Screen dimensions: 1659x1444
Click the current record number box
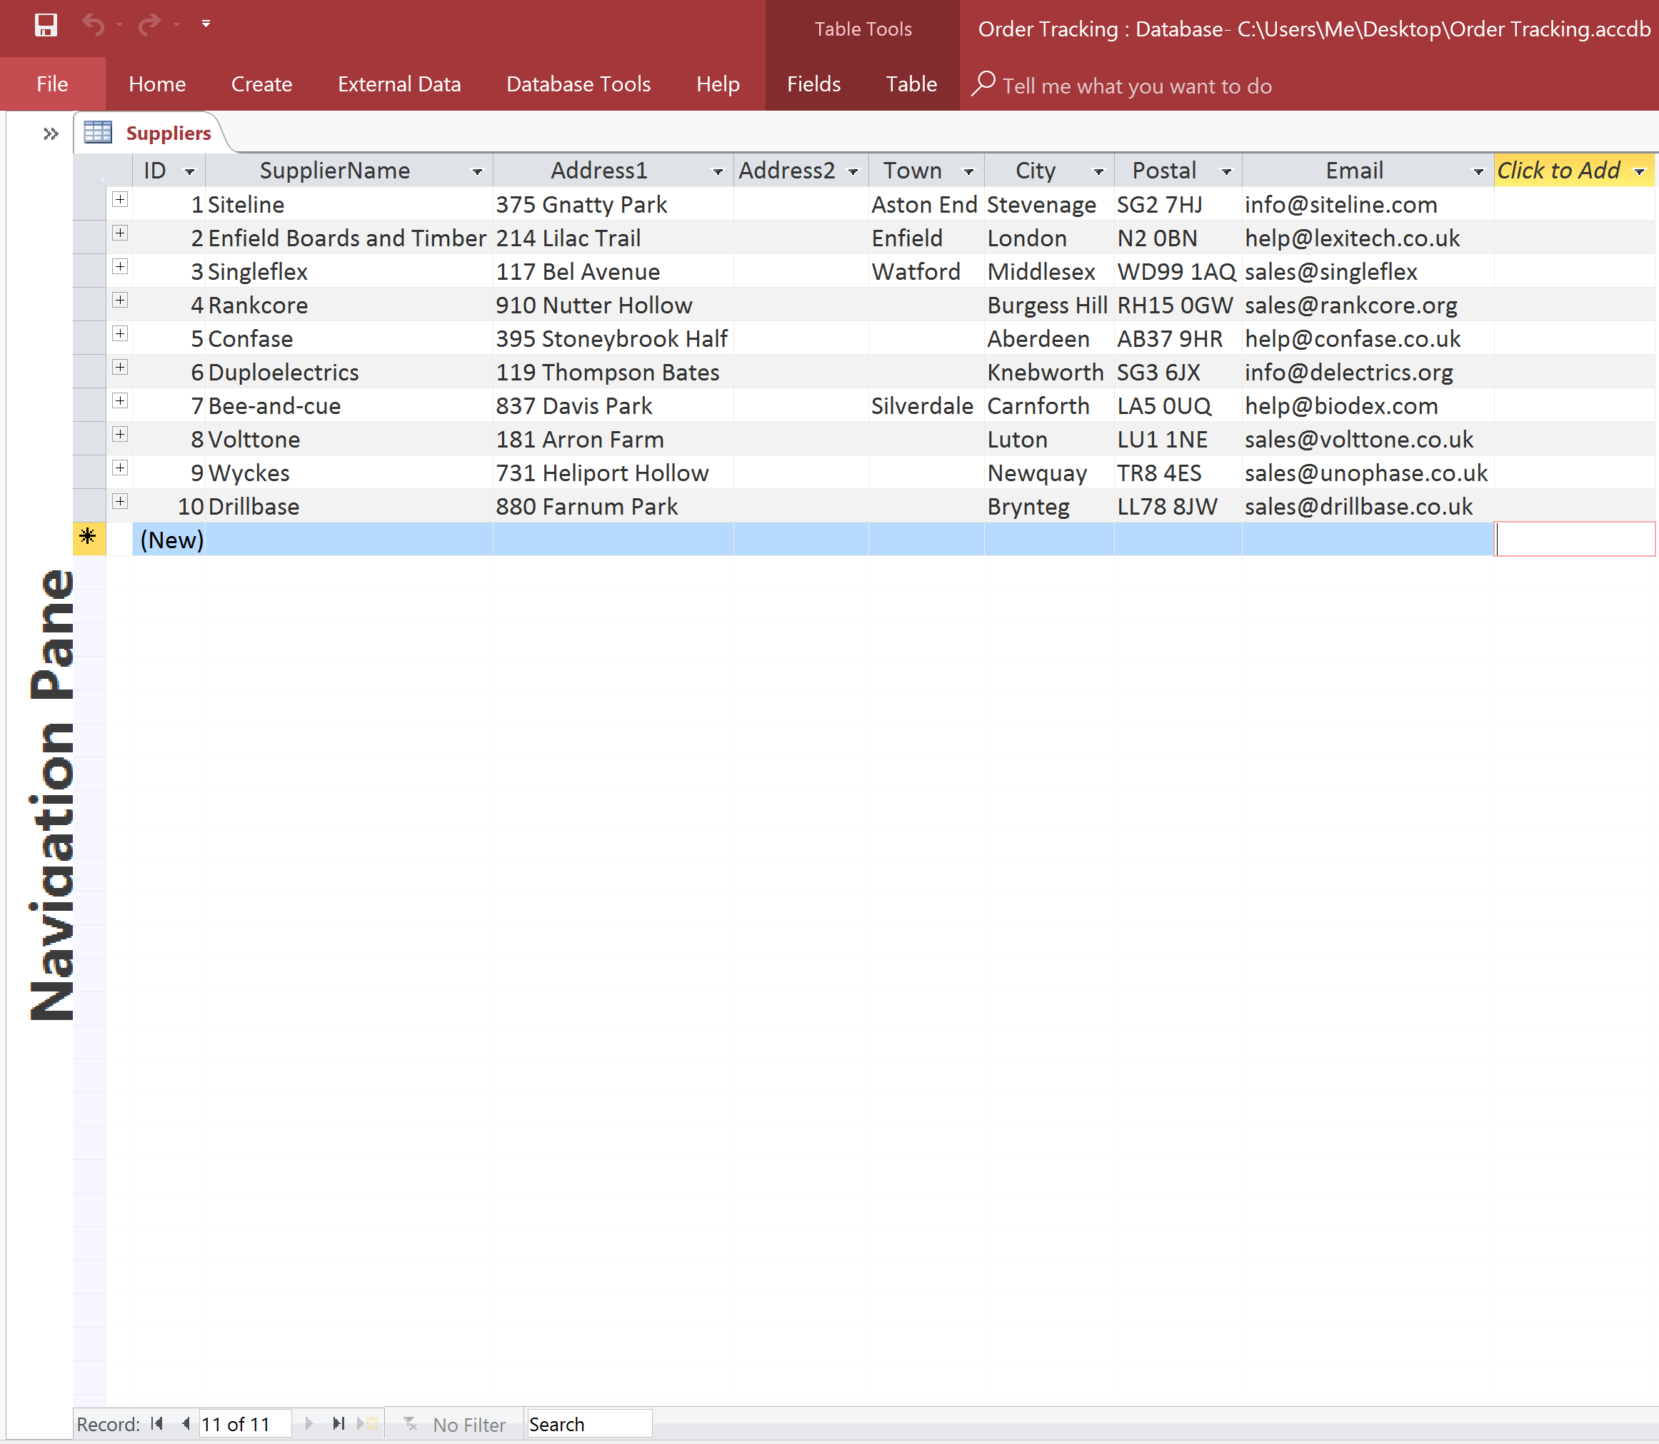click(x=244, y=1424)
